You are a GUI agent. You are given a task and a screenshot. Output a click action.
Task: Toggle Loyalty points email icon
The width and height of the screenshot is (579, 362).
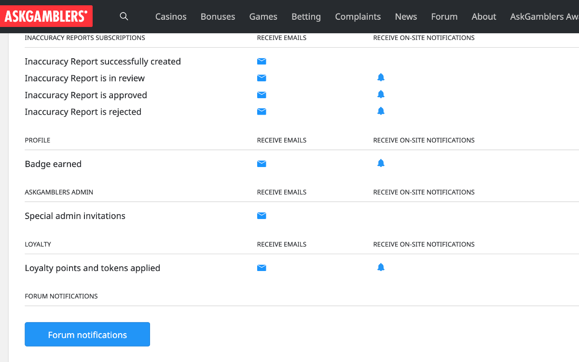click(x=262, y=268)
